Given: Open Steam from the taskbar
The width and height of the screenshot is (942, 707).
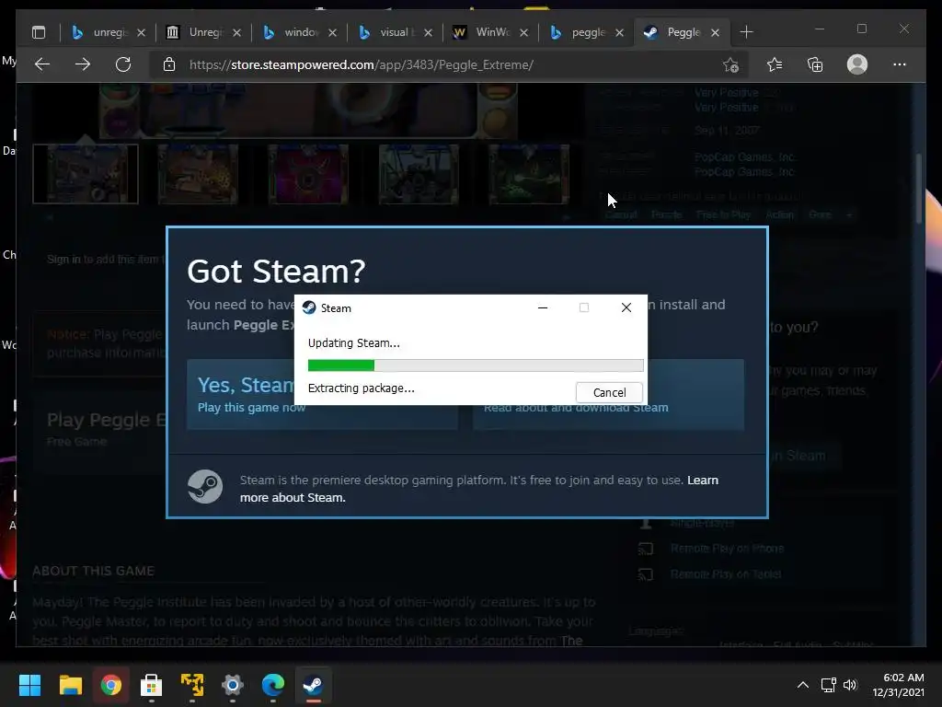Looking at the screenshot, I should click(x=313, y=685).
